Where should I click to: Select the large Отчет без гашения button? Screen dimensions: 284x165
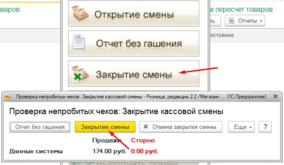(134, 44)
